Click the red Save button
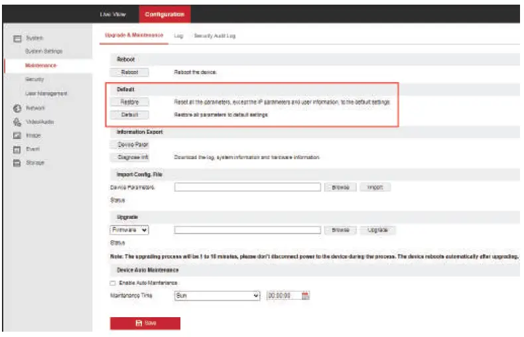This screenshot has width=524, height=337. coord(145,323)
